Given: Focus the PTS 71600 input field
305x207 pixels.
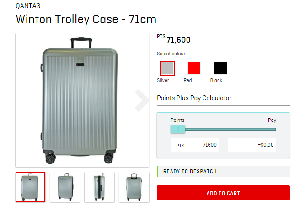Looking at the screenshot, I should point(195,145).
